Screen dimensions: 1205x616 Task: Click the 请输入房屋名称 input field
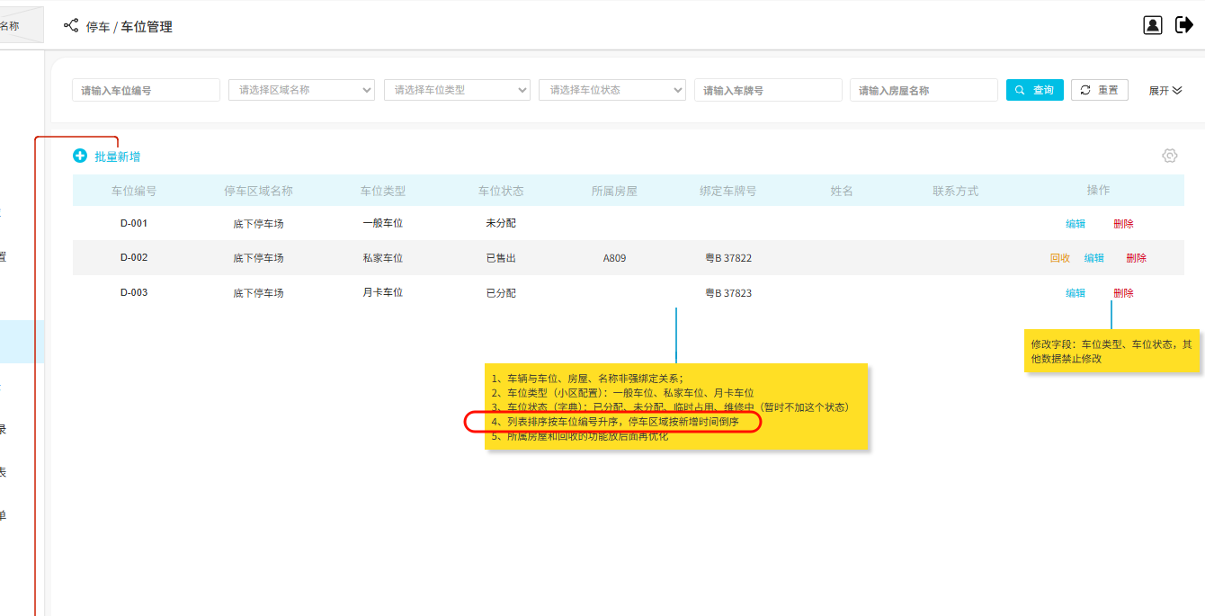tap(923, 90)
